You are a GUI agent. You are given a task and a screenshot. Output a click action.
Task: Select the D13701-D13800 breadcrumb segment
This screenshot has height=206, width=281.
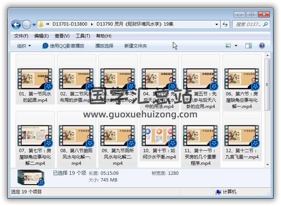point(70,24)
